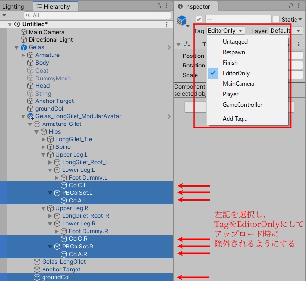Click the String object cube icon
Viewport: 306px width, 281px height.
coord(30,93)
